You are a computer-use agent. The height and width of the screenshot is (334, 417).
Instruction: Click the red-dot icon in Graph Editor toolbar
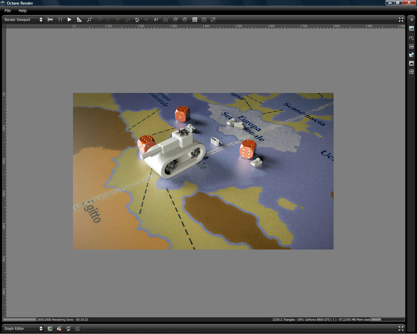[59, 328]
